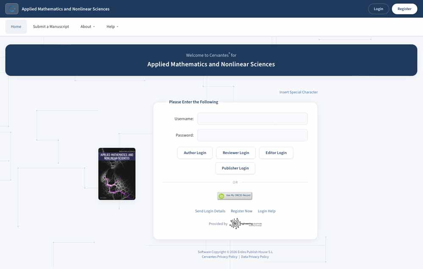Click the Login button in the top bar

pyautogui.click(x=379, y=9)
